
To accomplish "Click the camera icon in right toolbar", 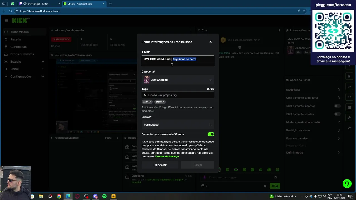I will (349, 107).
